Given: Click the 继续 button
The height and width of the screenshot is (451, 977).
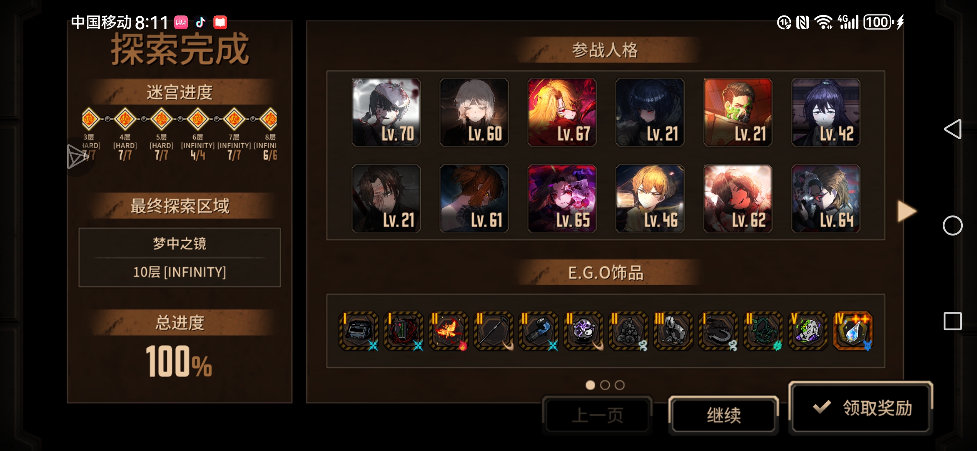Looking at the screenshot, I should coord(724,416).
